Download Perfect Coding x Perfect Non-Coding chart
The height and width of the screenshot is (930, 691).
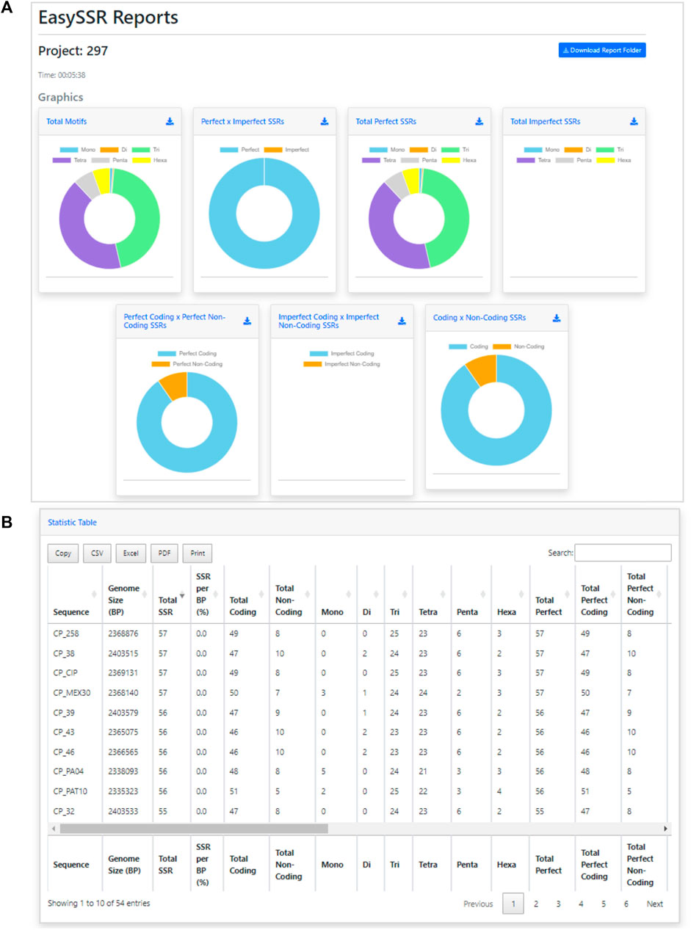click(x=247, y=321)
